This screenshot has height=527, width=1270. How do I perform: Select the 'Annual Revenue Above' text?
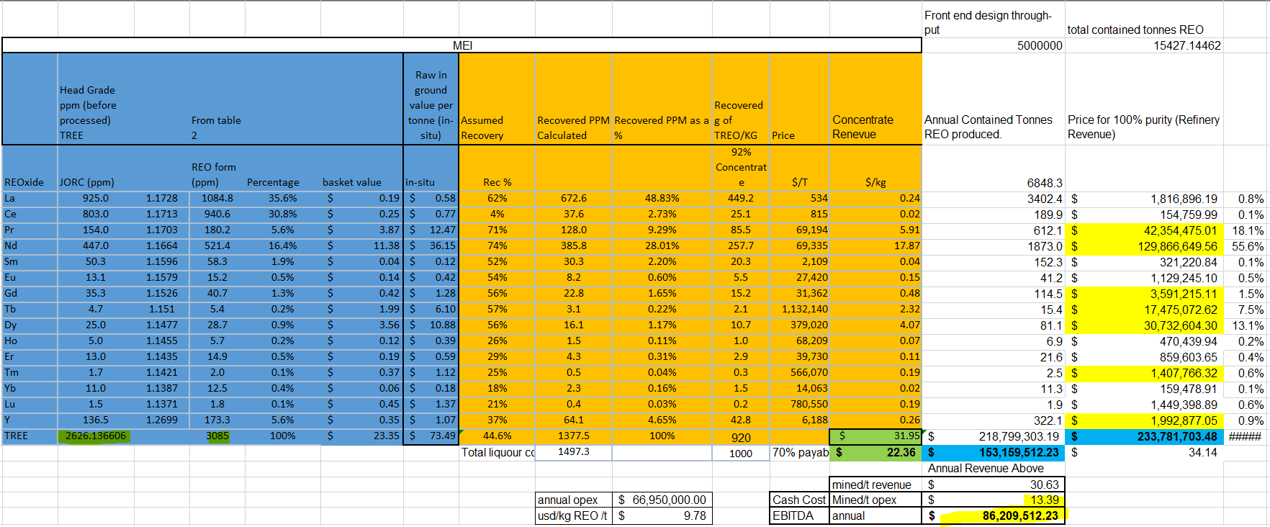(x=986, y=468)
